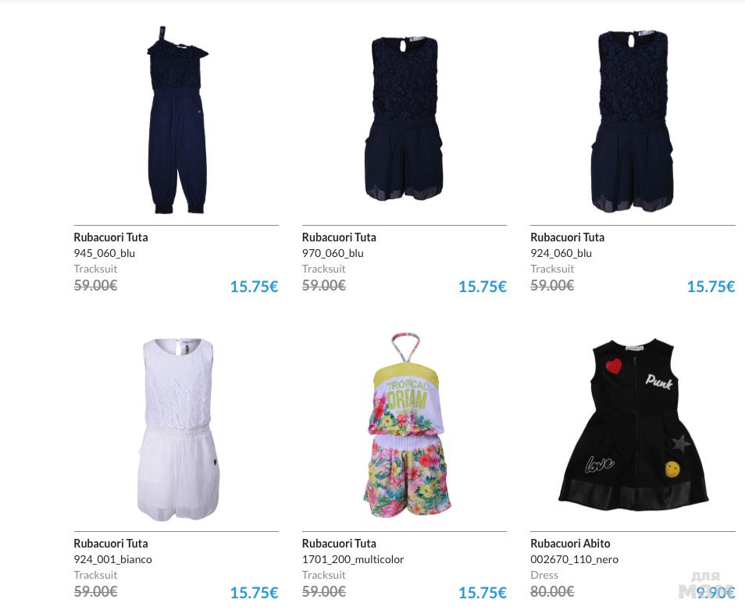
Task: Open the white 924_001_bianco playsuit image
Action: [178, 430]
